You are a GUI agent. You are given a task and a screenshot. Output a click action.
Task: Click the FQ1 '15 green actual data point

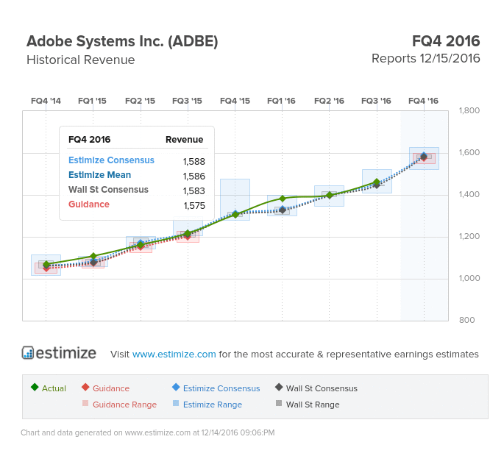point(93,256)
